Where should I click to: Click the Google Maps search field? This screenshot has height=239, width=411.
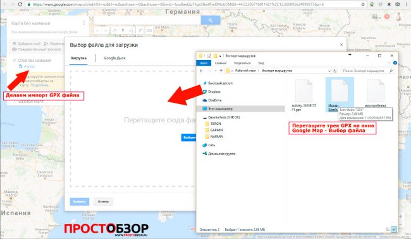(x=147, y=20)
